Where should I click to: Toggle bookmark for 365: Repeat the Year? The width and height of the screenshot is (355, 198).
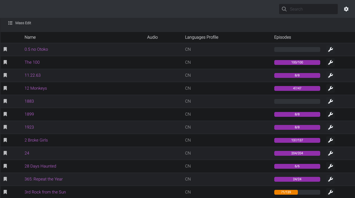pyautogui.click(x=5, y=179)
